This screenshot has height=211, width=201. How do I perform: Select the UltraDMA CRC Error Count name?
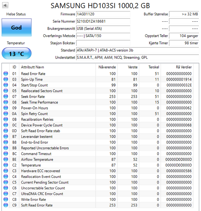pyautogui.click(x=42, y=194)
